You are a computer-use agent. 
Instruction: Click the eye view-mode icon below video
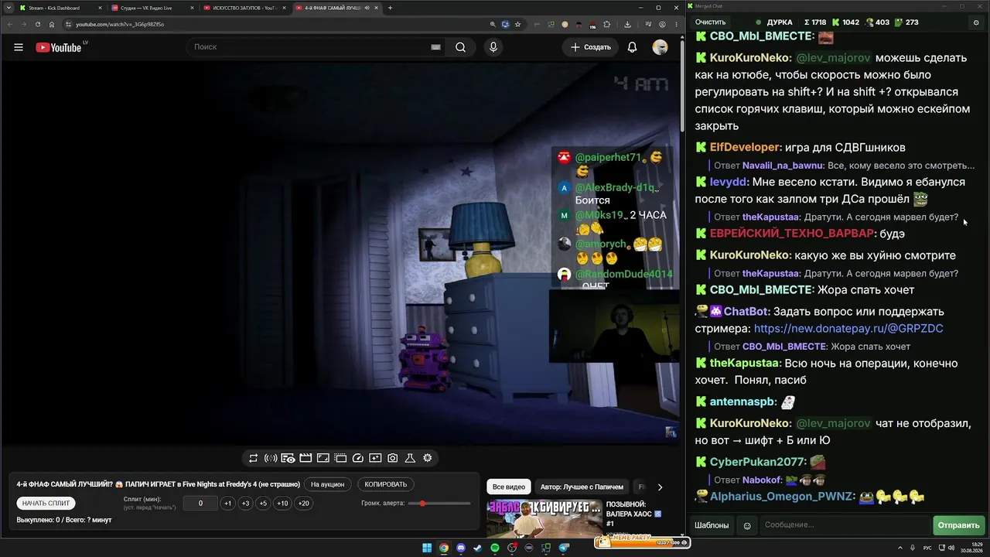288,458
